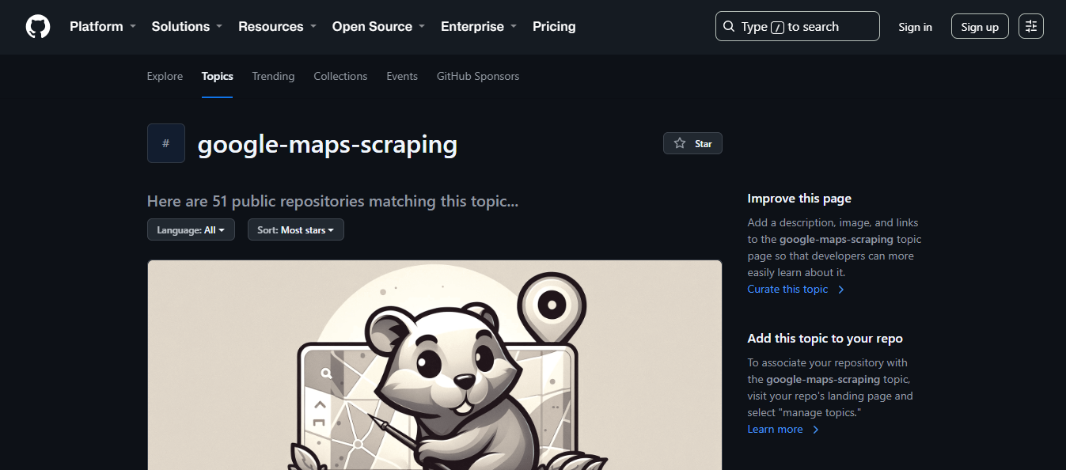Click the google-maps-scraping topic heading
This screenshot has width=1066, height=470.
(328, 144)
